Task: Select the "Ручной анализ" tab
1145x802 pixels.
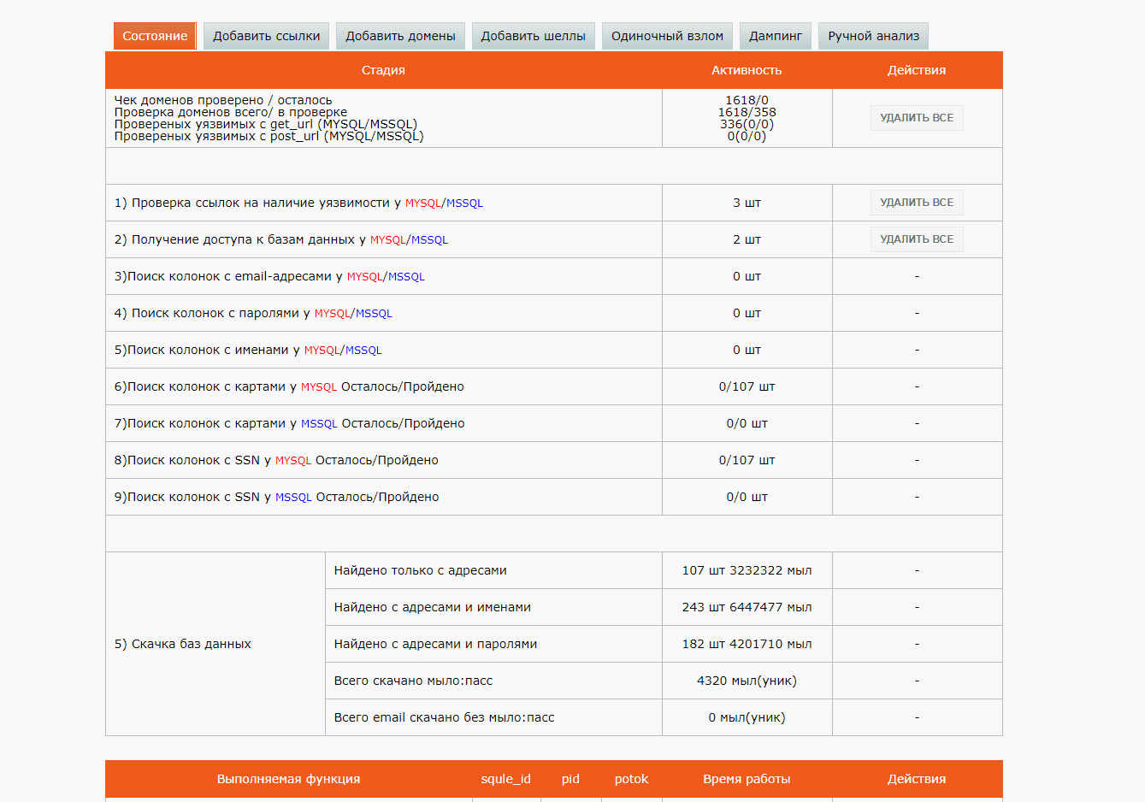Action: tap(874, 36)
